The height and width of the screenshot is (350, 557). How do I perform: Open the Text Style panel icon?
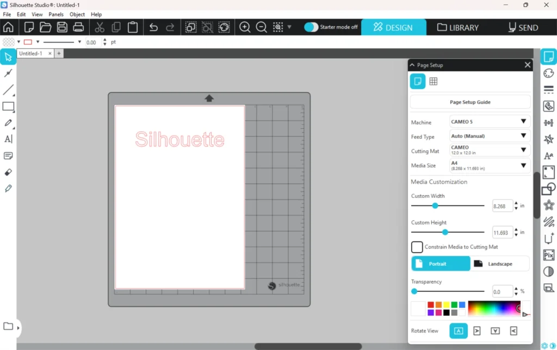click(549, 156)
